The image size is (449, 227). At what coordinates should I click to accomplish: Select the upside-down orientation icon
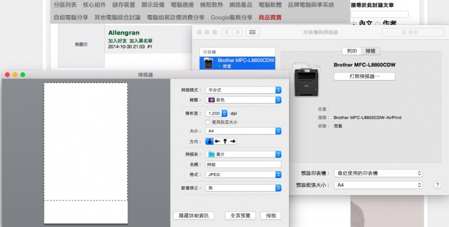(x=225, y=141)
